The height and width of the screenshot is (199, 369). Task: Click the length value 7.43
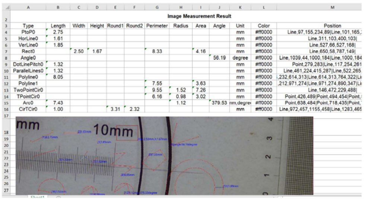pyautogui.click(x=58, y=103)
